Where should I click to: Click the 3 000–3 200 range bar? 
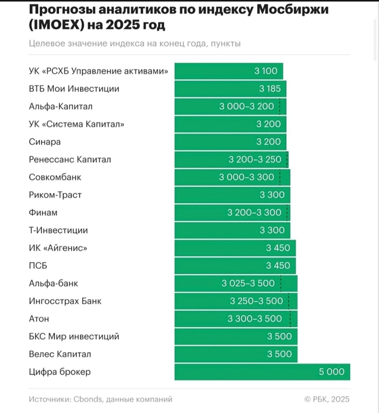coord(230,106)
